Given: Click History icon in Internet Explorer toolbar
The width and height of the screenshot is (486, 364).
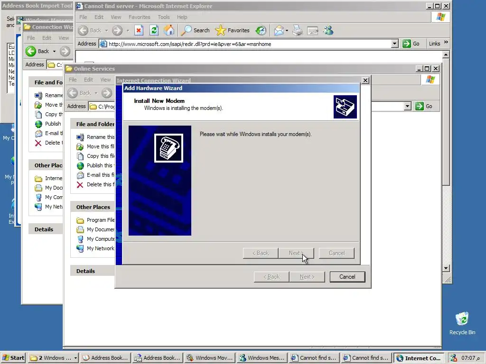Looking at the screenshot, I should click(261, 30).
